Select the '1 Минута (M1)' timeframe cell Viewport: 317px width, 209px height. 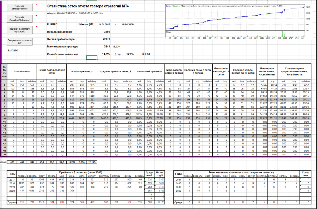click(86, 25)
